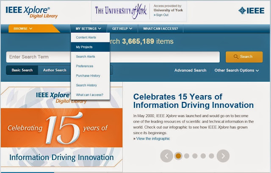271x173 pixels.
Task: Select the Basic Search tab
Action: click(x=22, y=70)
